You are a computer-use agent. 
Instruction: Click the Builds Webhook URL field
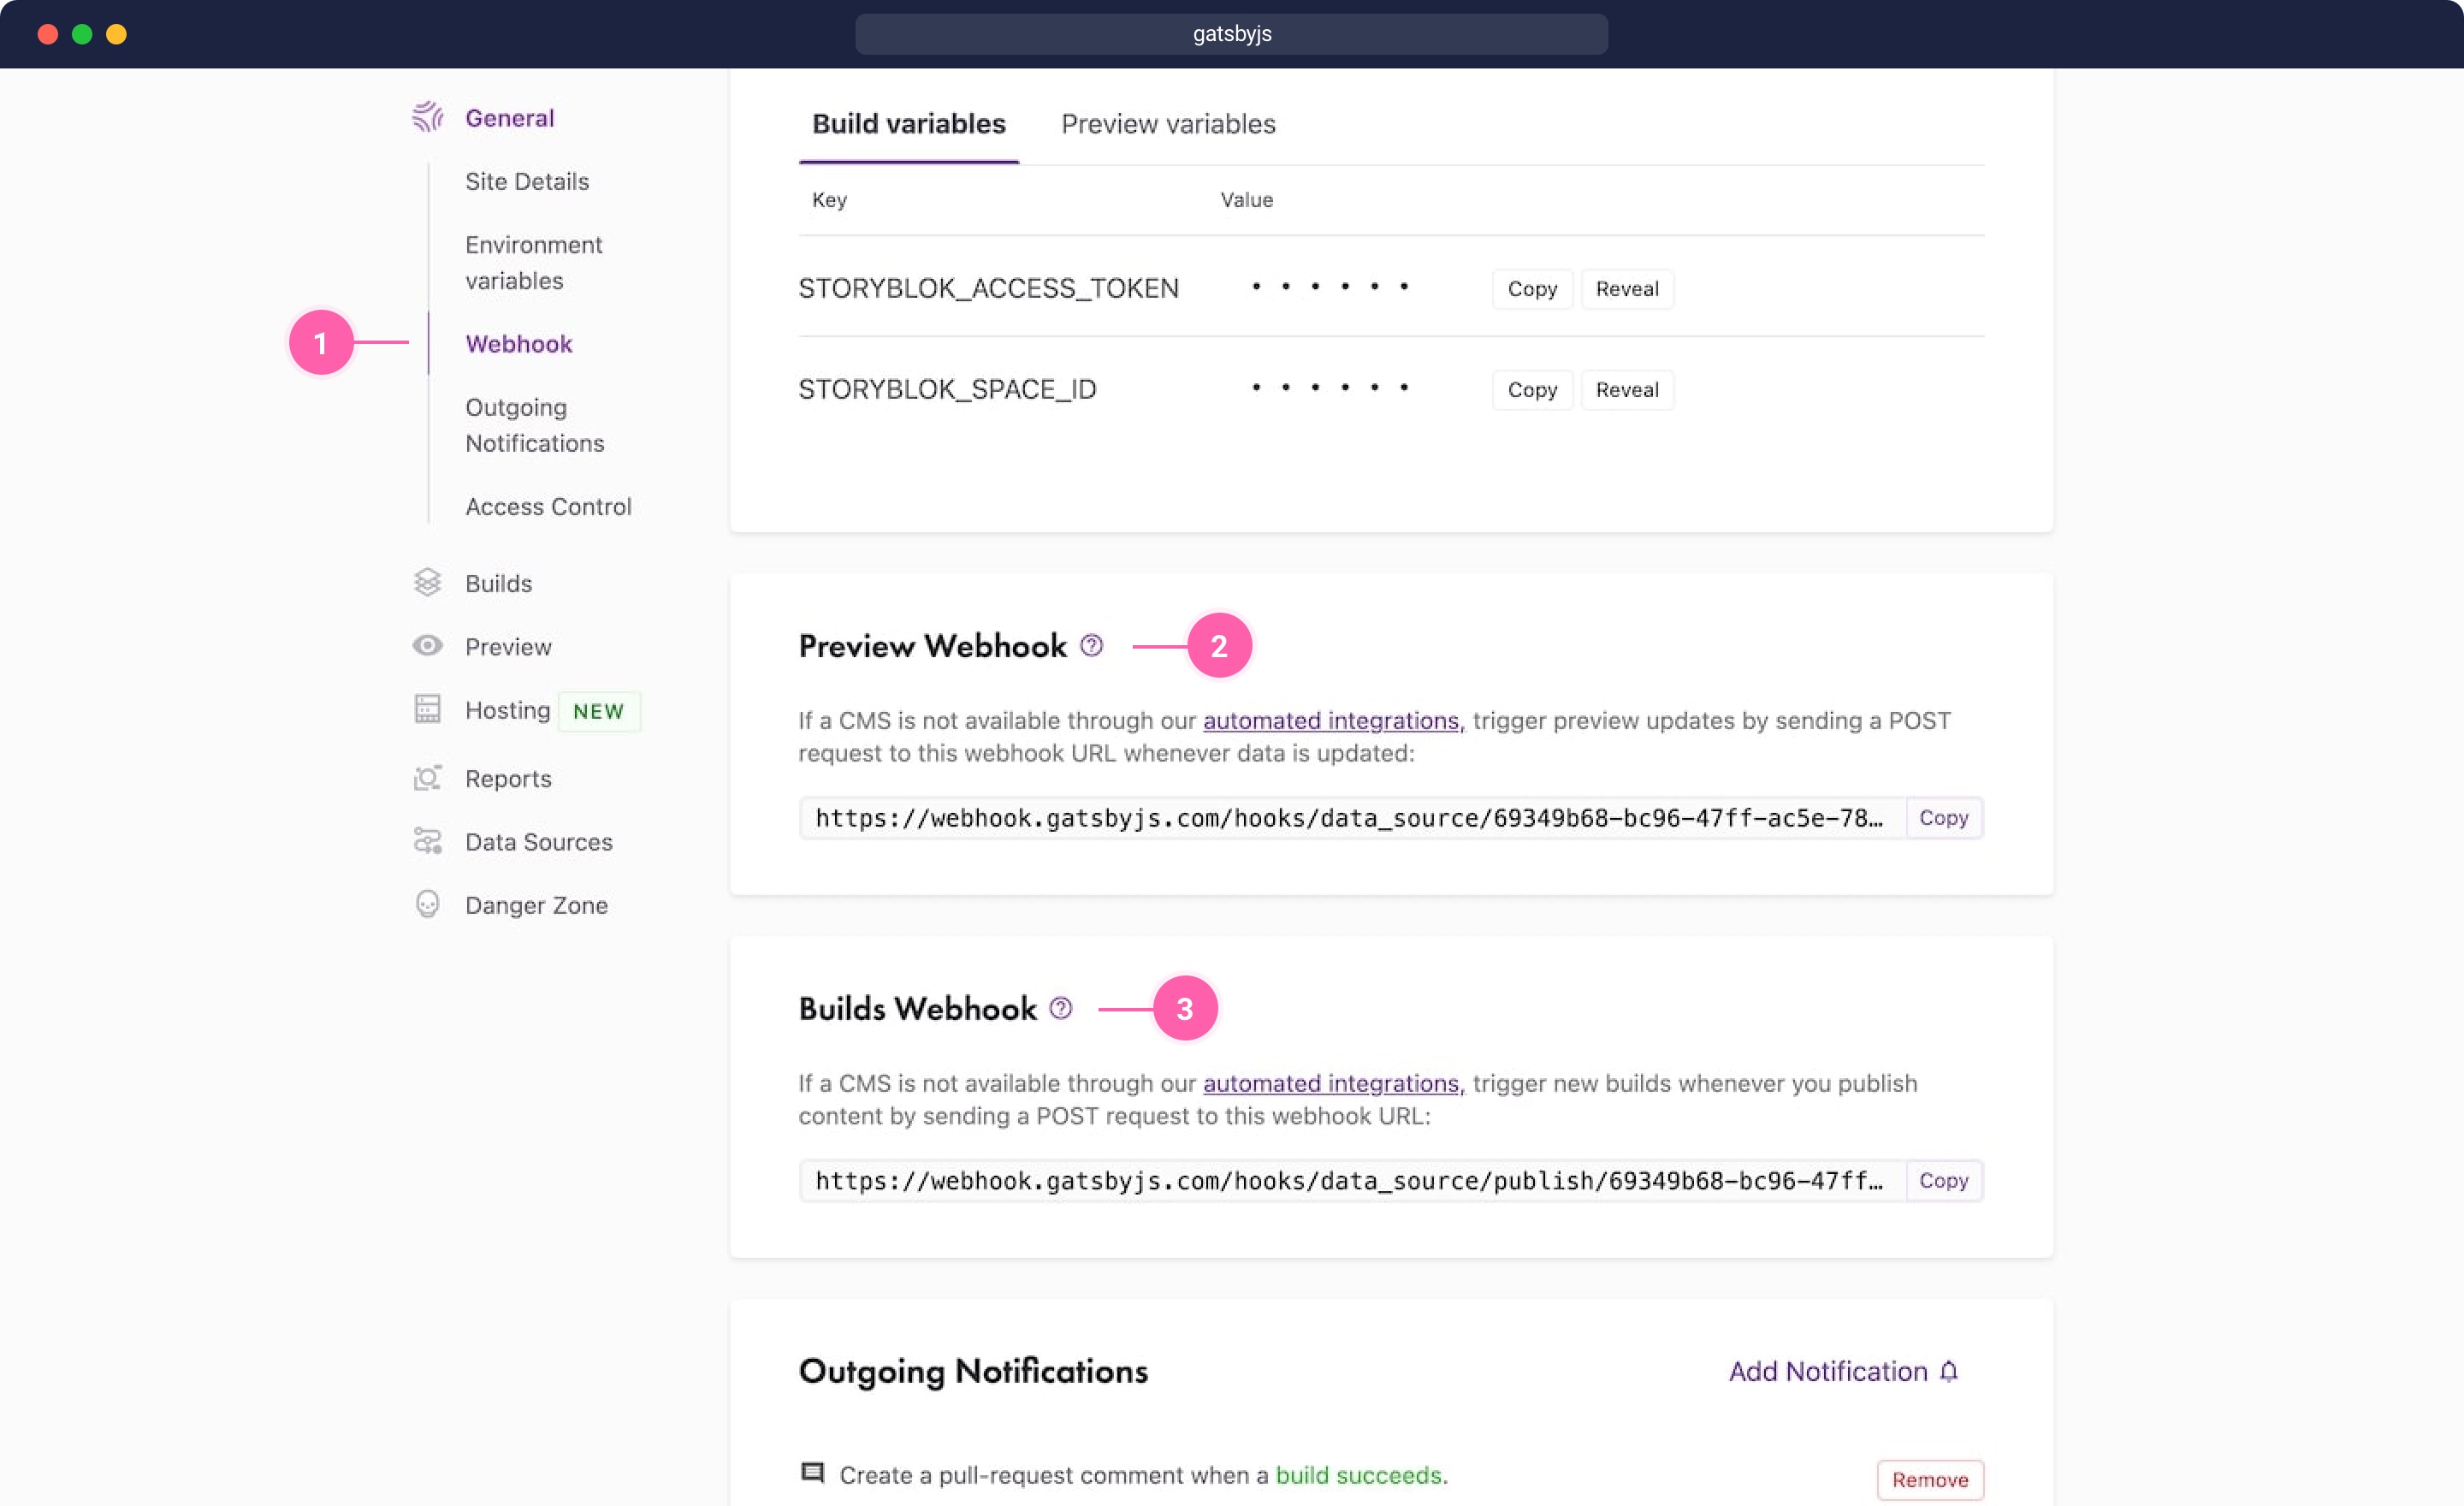pyautogui.click(x=1352, y=1181)
